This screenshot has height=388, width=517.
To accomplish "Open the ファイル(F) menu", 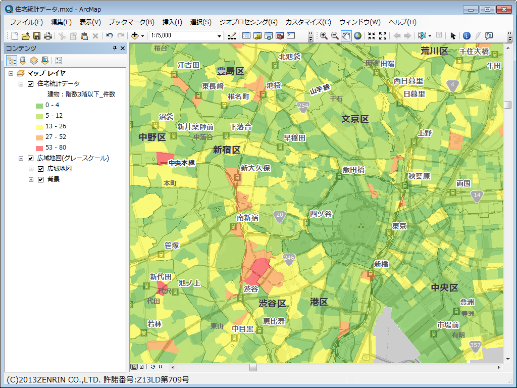I will pyautogui.click(x=26, y=22).
